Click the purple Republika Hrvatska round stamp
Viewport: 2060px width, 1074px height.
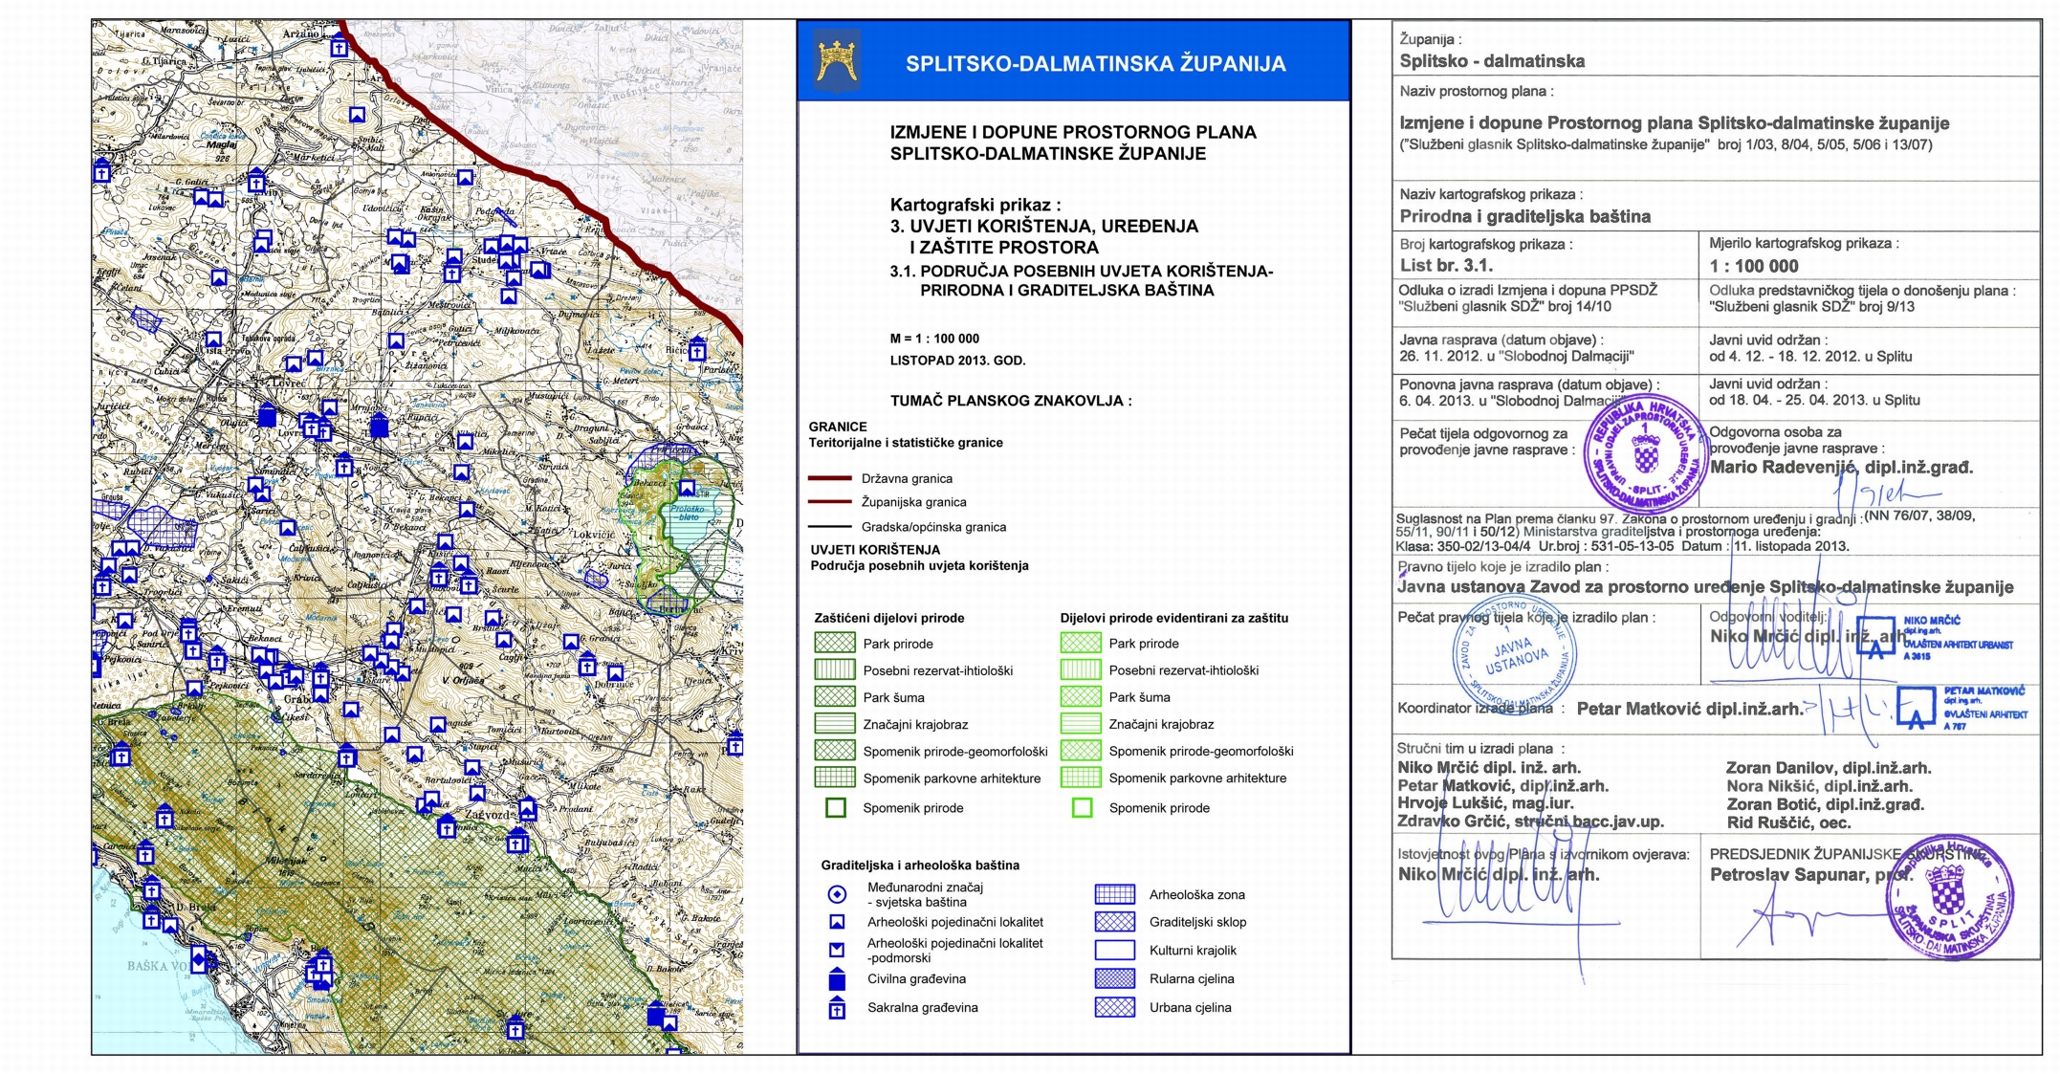click(1645, 453)
